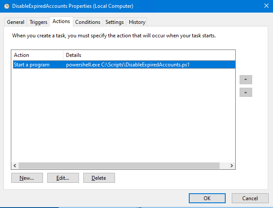The image size is (273, 208).
Task: Select the Settings tab
Action: (115, 22)
